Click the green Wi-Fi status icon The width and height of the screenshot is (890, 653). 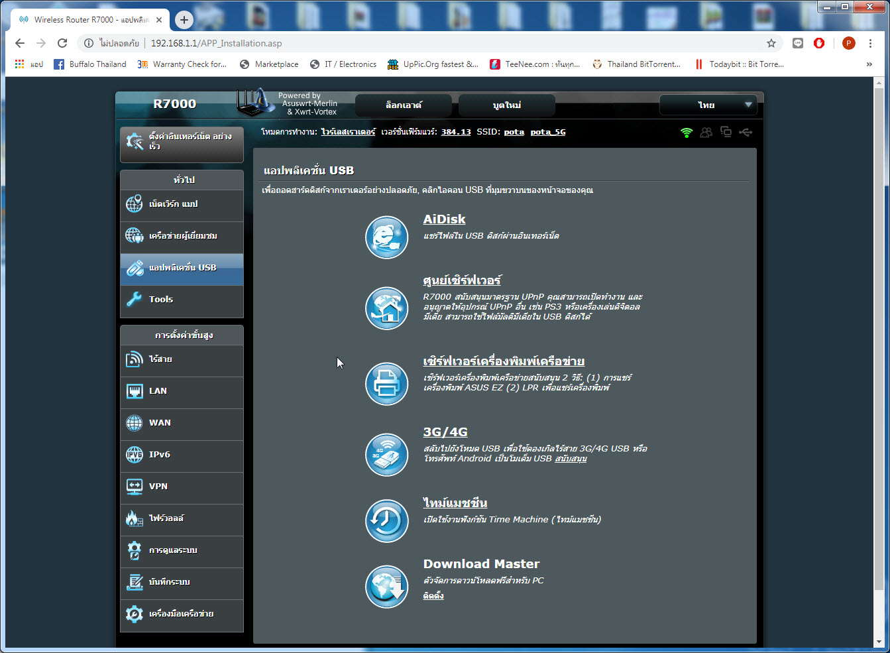coord(687,133)
